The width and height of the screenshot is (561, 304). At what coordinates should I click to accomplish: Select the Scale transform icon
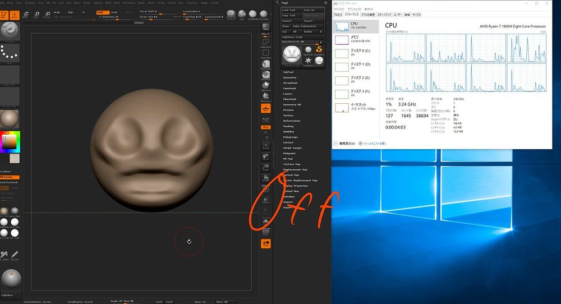tap(36, 15)
